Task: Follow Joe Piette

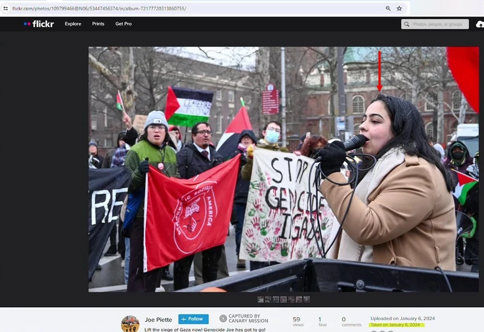Action: (x=193, y=319)
